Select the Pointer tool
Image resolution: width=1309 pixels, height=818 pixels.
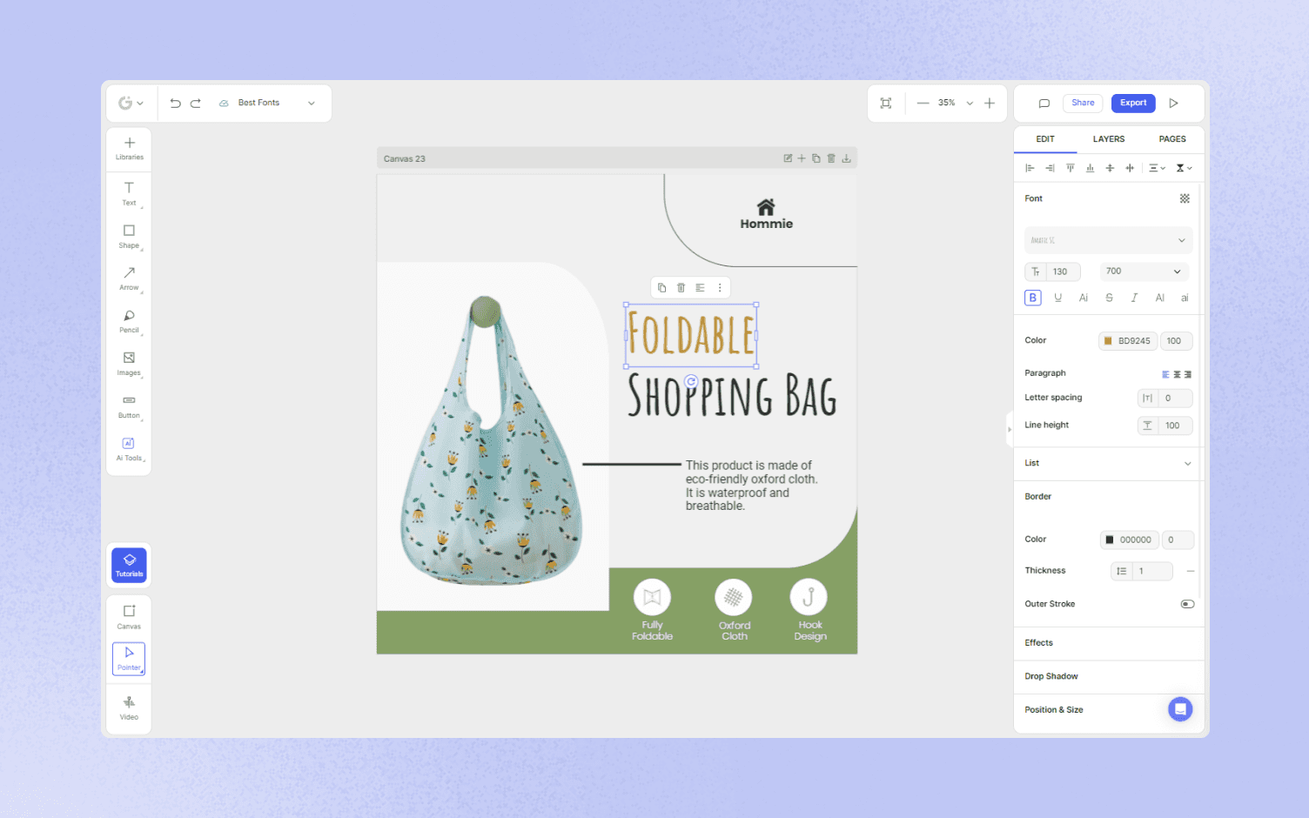pyautogui.click(x=129, y=659)
